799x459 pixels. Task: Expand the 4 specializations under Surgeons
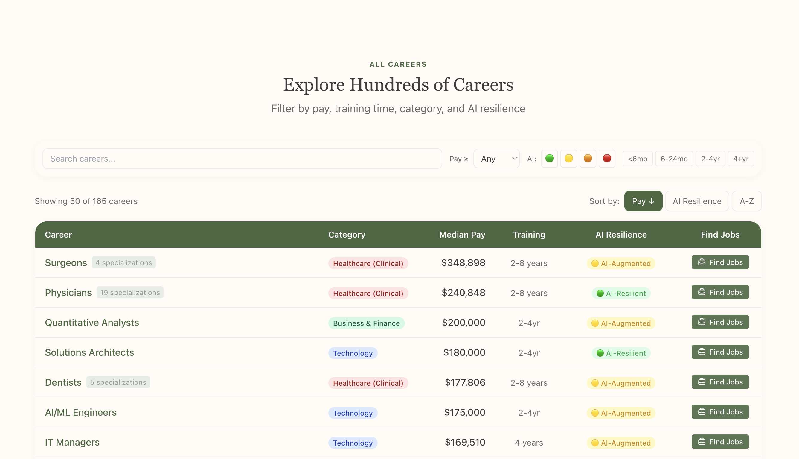pyautogui.click(x=124, y=262)
